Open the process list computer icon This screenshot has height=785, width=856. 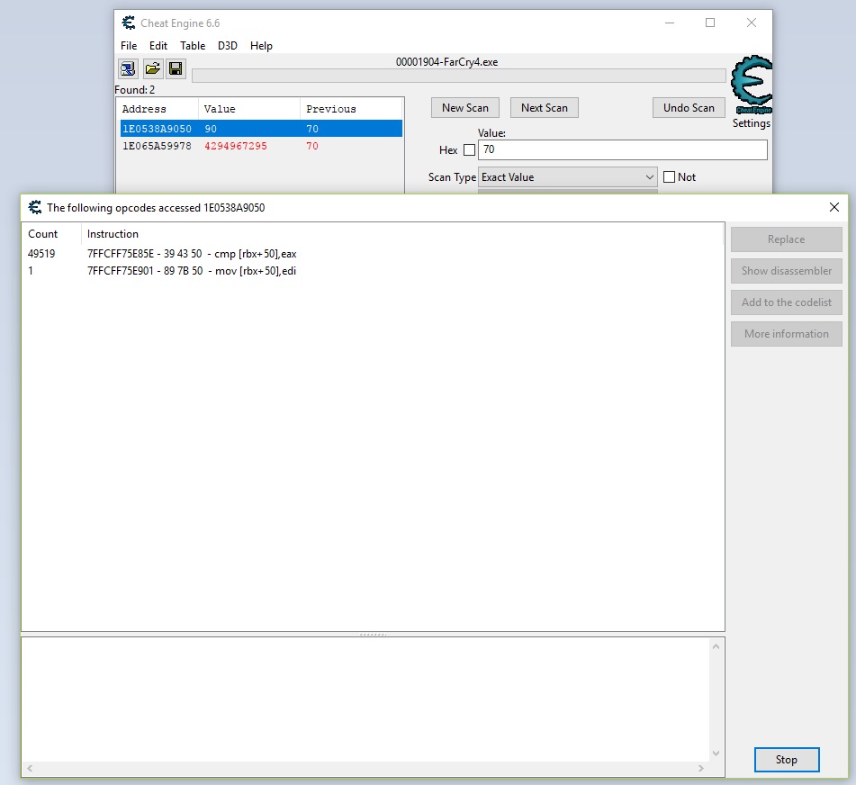pyautogui.click(x=129, y=68)
